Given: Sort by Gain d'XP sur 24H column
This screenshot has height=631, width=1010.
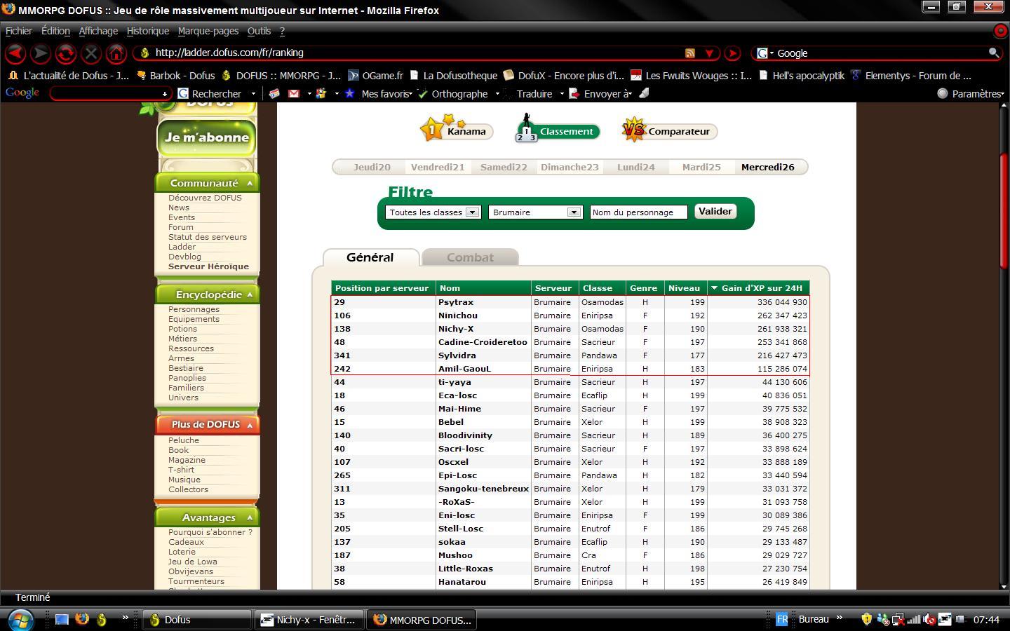Looking at the screenshot, I should 758,288.
